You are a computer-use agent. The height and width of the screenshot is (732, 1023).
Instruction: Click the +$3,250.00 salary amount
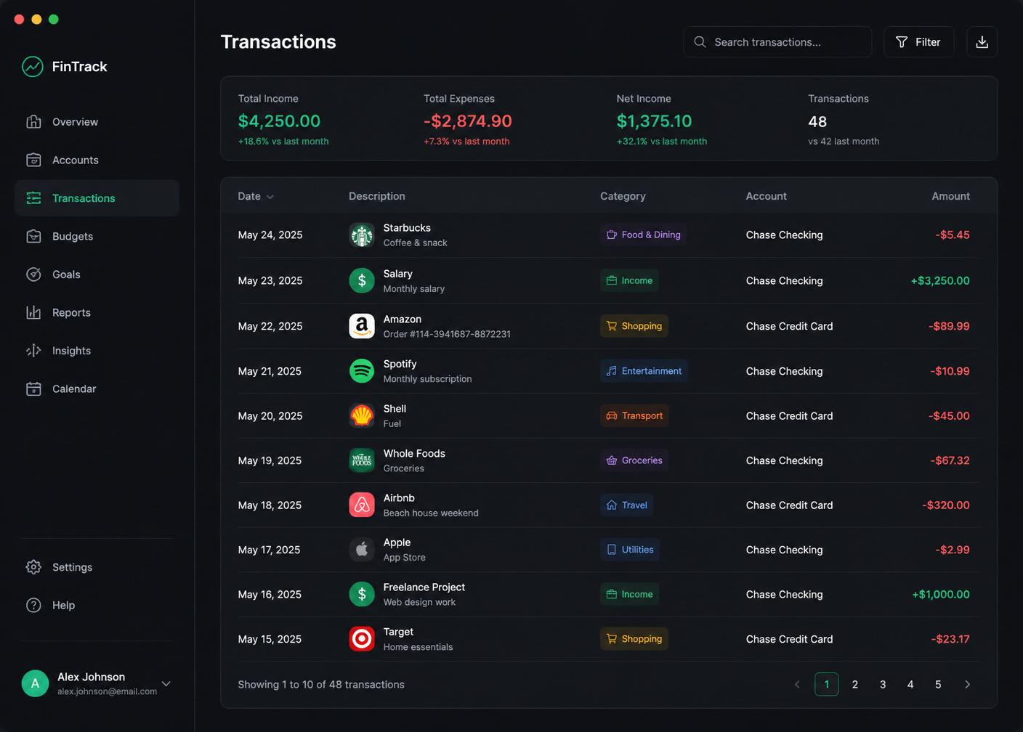point(940,280)
